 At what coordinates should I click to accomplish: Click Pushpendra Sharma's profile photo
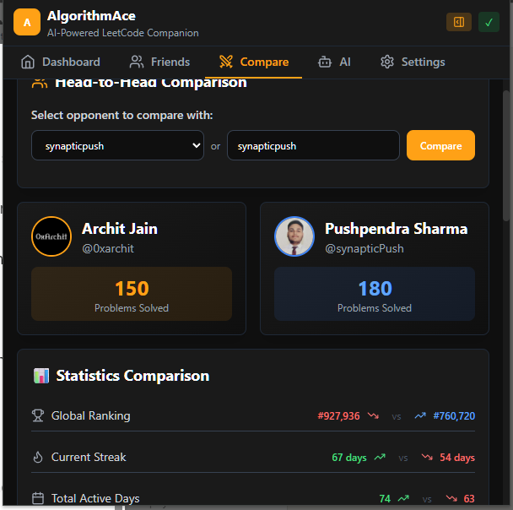click(294, 236)
